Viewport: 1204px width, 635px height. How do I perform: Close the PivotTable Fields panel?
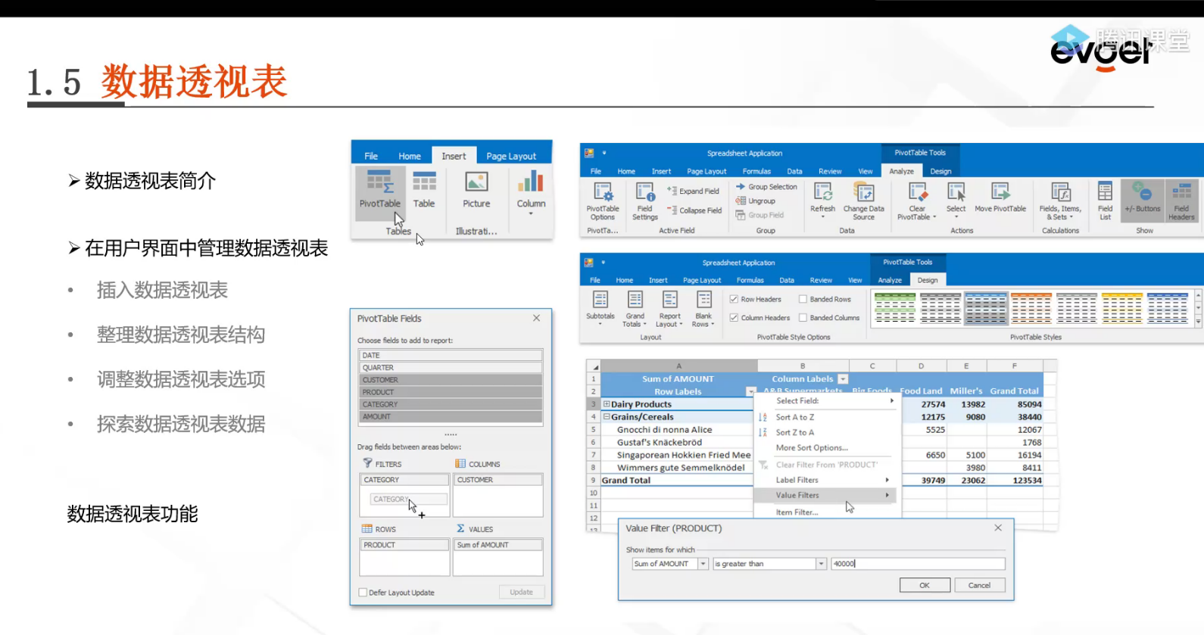click(x=536, y=318)
